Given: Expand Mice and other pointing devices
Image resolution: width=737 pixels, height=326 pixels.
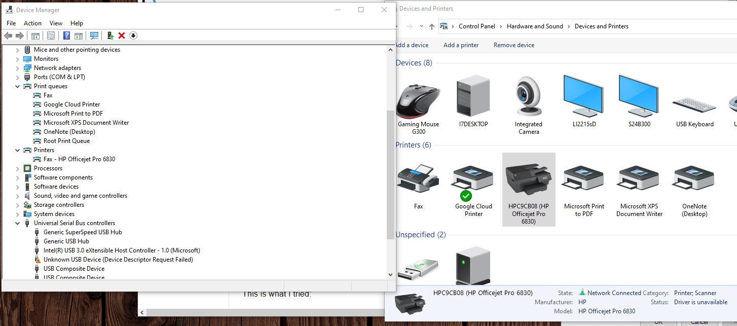Looking at the screenshot, I should point(18,50).
